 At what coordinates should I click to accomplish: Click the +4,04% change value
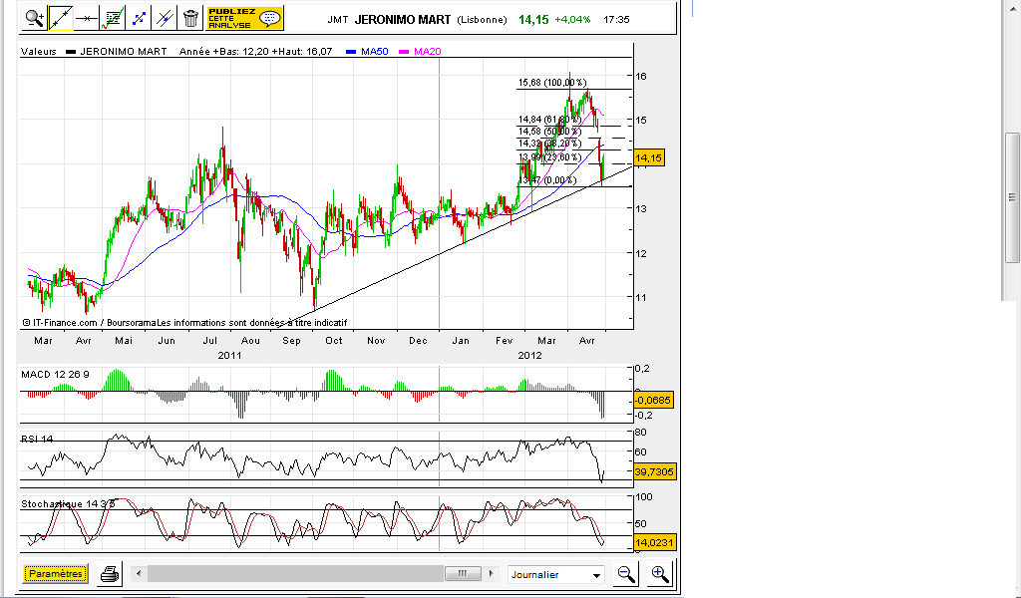[572, 20]
